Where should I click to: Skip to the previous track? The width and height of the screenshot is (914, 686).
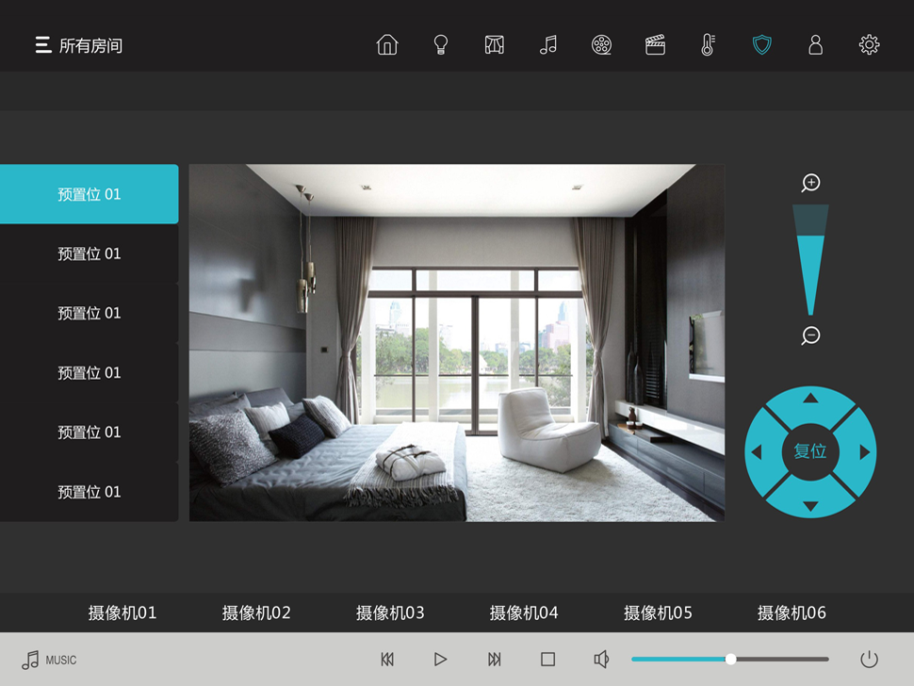click(x=387, y=660)
